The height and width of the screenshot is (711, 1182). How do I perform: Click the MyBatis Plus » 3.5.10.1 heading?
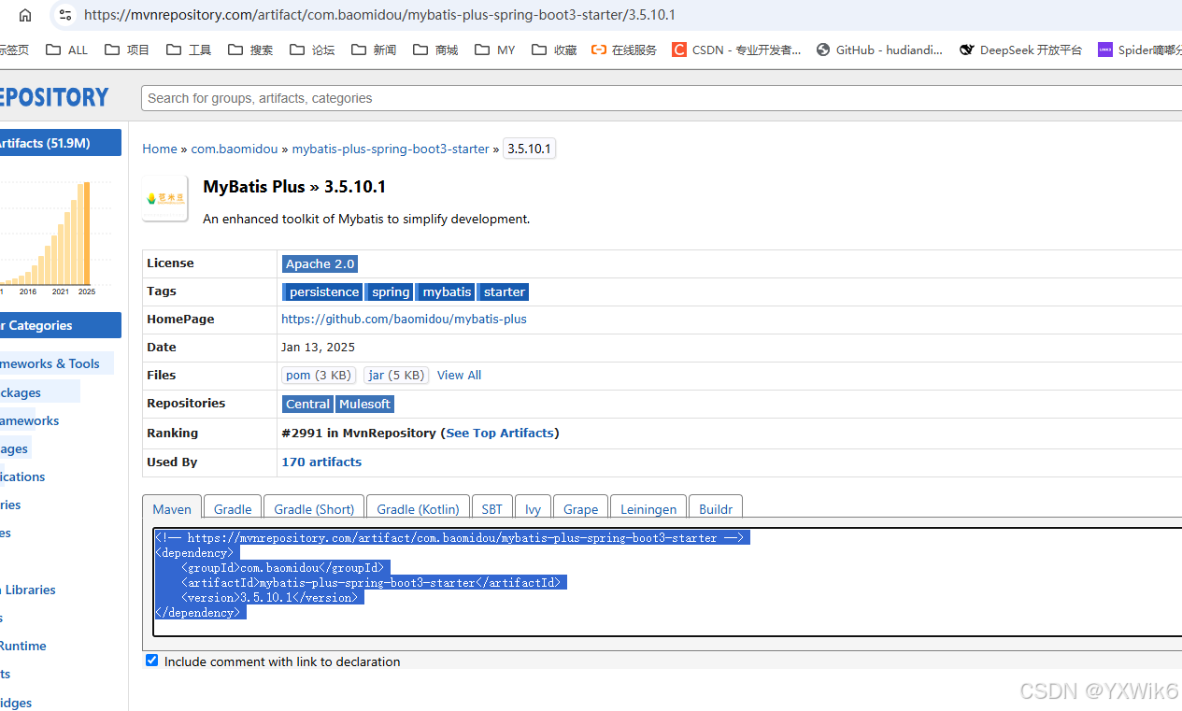[294, 187]
